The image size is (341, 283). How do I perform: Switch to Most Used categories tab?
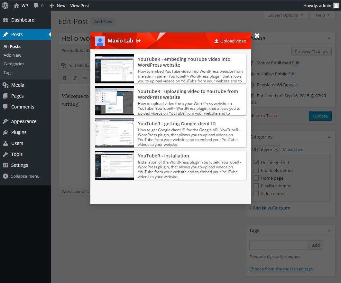[x=293, y=150]
